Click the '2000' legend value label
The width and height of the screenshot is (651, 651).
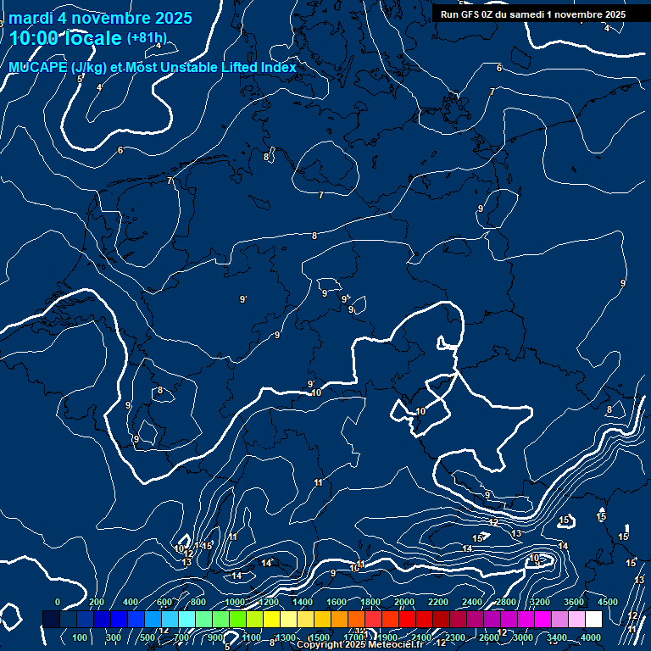(404, 602)
